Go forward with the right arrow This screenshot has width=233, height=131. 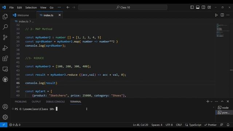point(74,7)
